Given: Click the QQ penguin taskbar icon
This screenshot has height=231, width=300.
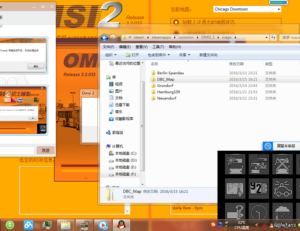Looking at the screenshot, I should point(121,225).
